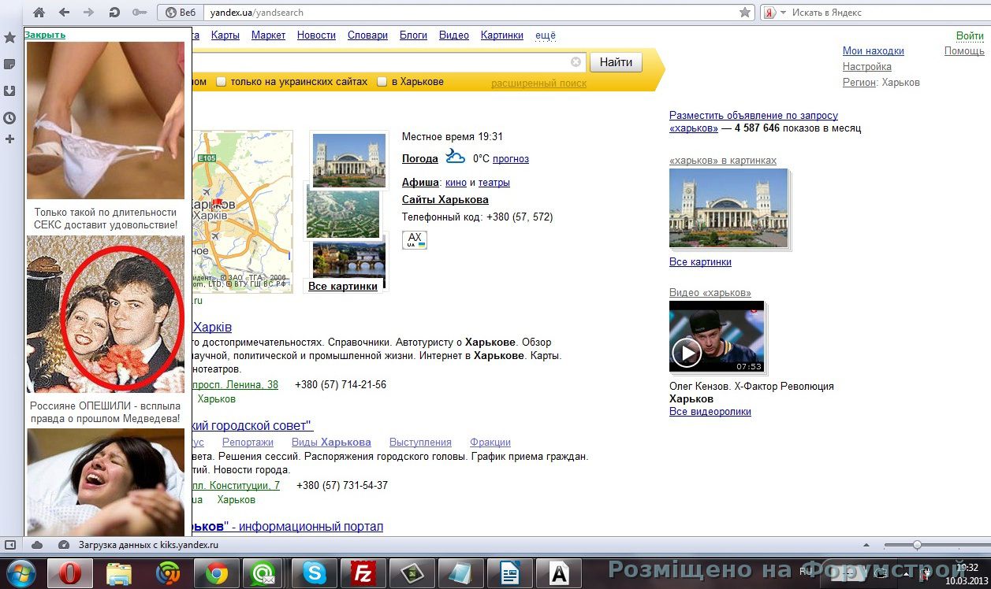Check the 'в Харькове' checkbox

click(x=382, y=82)
